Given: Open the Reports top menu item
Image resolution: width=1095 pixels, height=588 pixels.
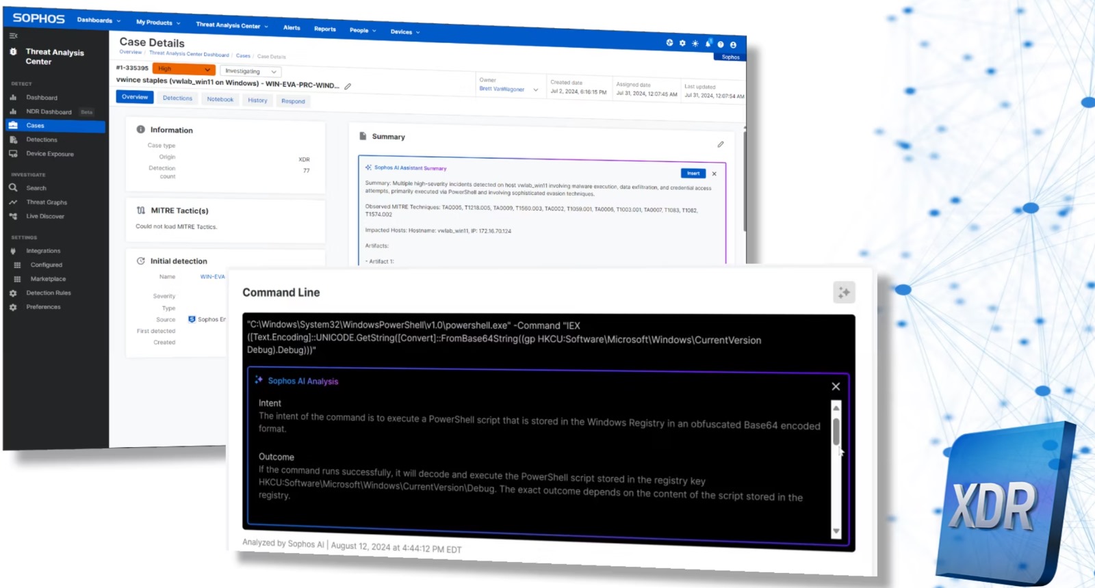Looking at the screenshot, I should [x=325, y=29].
